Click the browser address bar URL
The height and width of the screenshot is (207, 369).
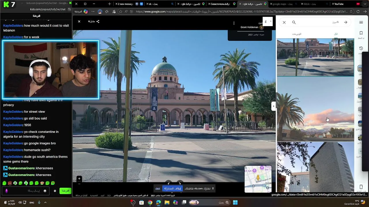pos(242,12)
